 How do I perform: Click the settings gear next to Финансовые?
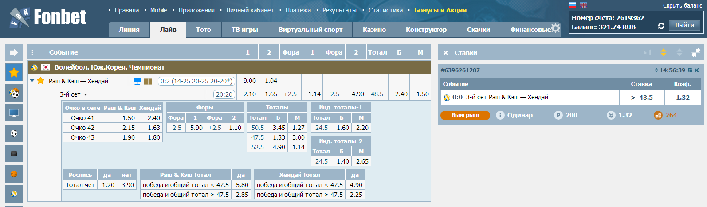pos(555,28)
